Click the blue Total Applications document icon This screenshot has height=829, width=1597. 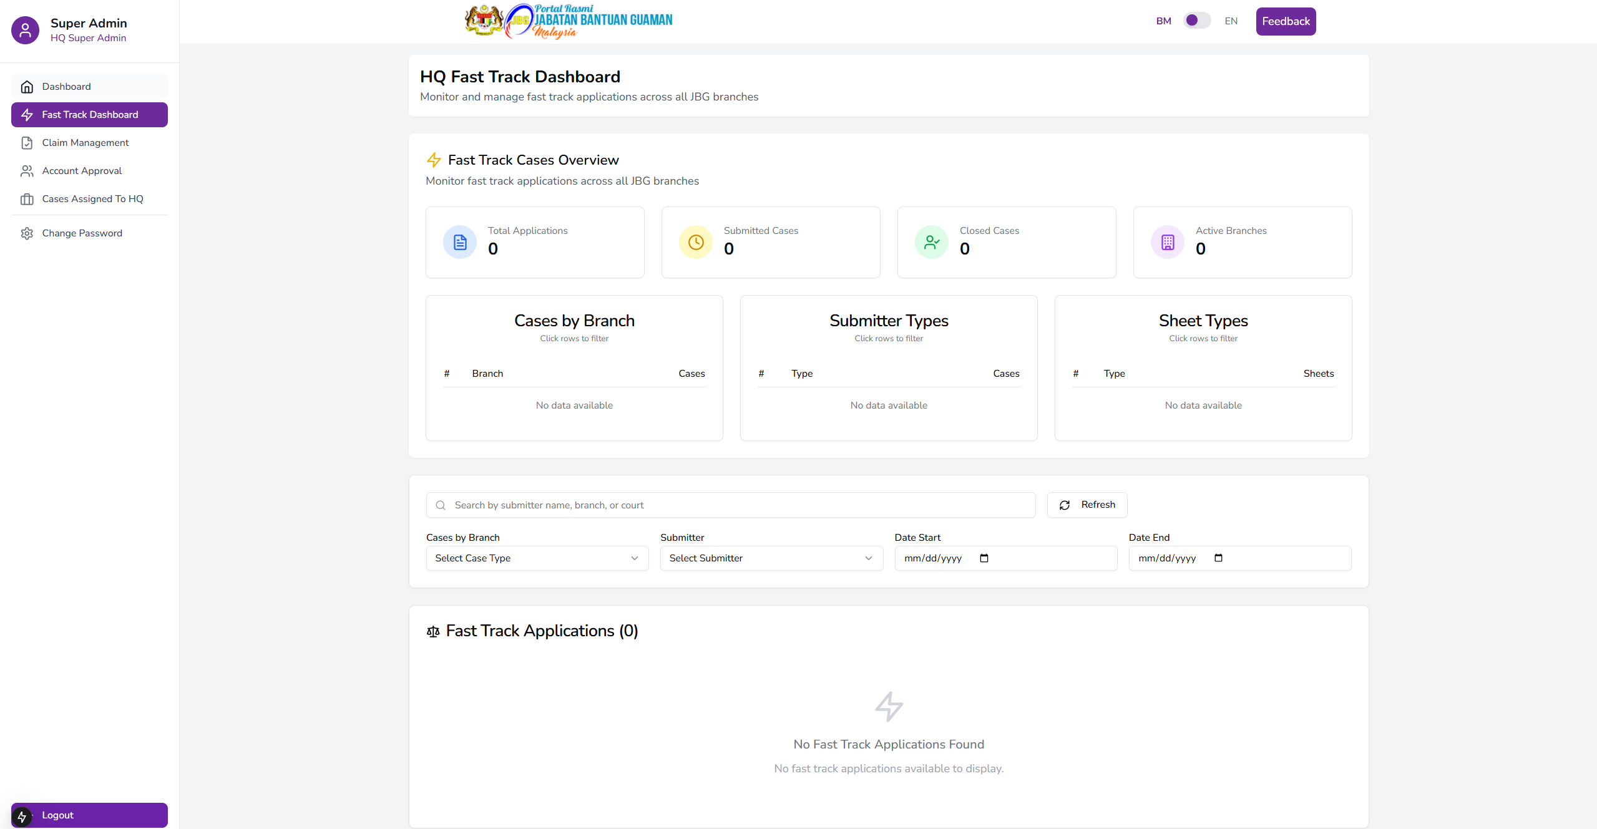point(460,242)
